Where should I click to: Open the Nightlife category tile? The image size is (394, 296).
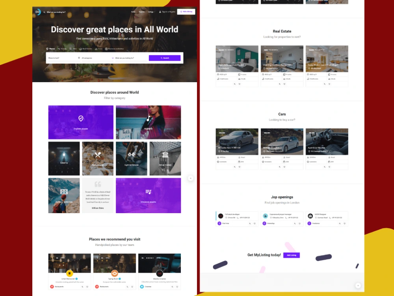pos(148,122)
